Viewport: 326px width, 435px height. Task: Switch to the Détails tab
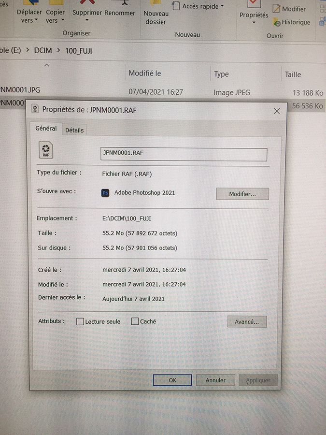click(74, 130)
